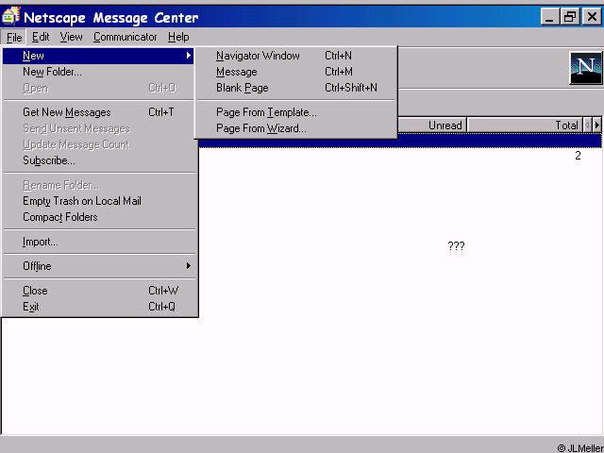Select Import... menu item
This screenshot has height=453, width=604.
(x=99, y=242)
